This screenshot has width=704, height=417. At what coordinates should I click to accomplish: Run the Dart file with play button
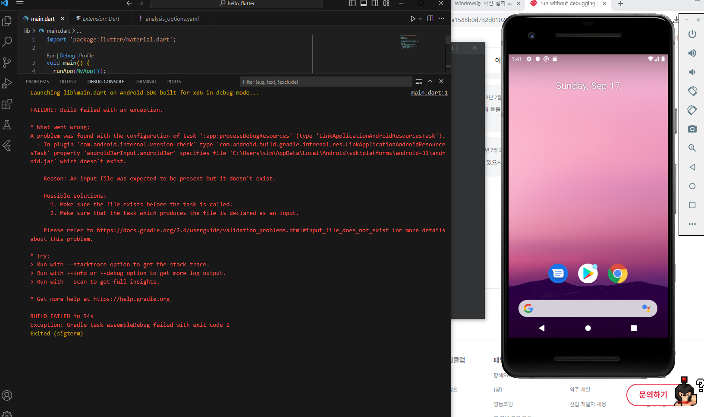coord(413,19)
